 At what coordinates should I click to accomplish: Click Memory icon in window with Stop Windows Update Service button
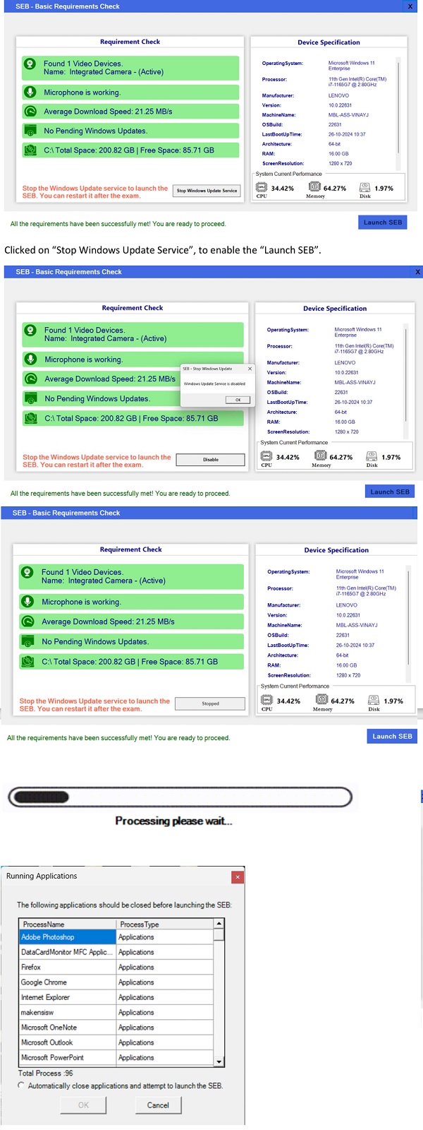pyautogui.click(x=314, y=187)
